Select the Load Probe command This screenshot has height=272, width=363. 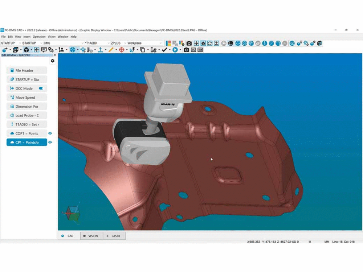26,115
